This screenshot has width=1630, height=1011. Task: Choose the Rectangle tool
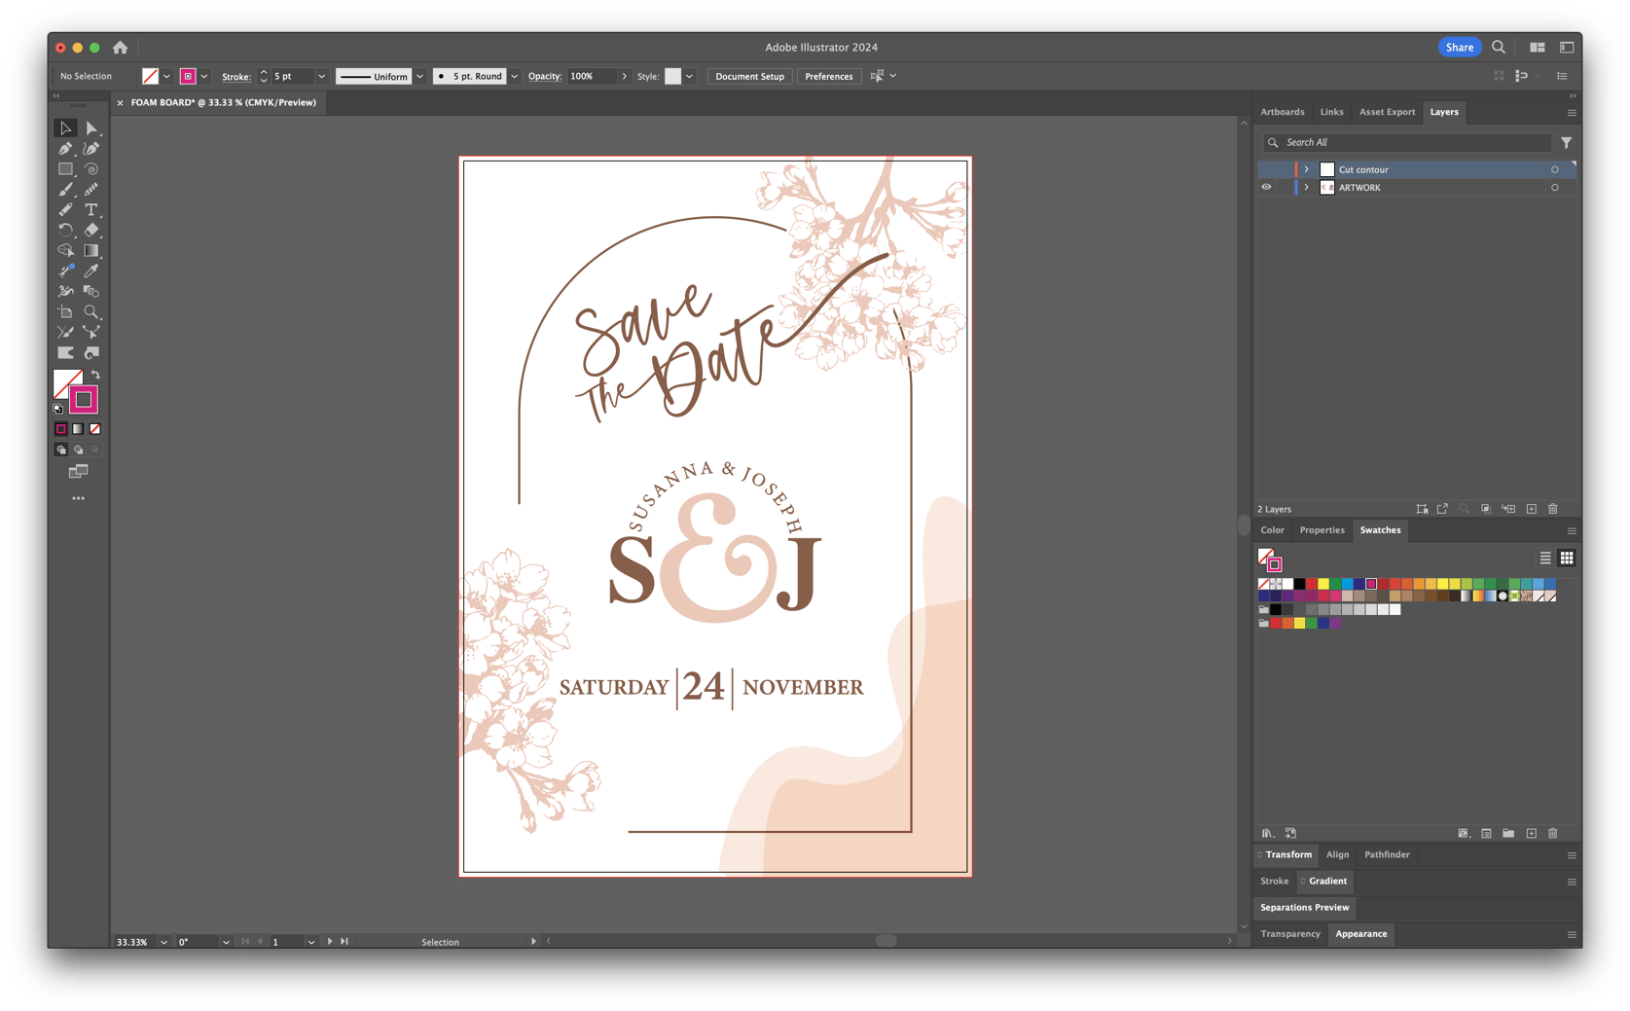point(65,169)
